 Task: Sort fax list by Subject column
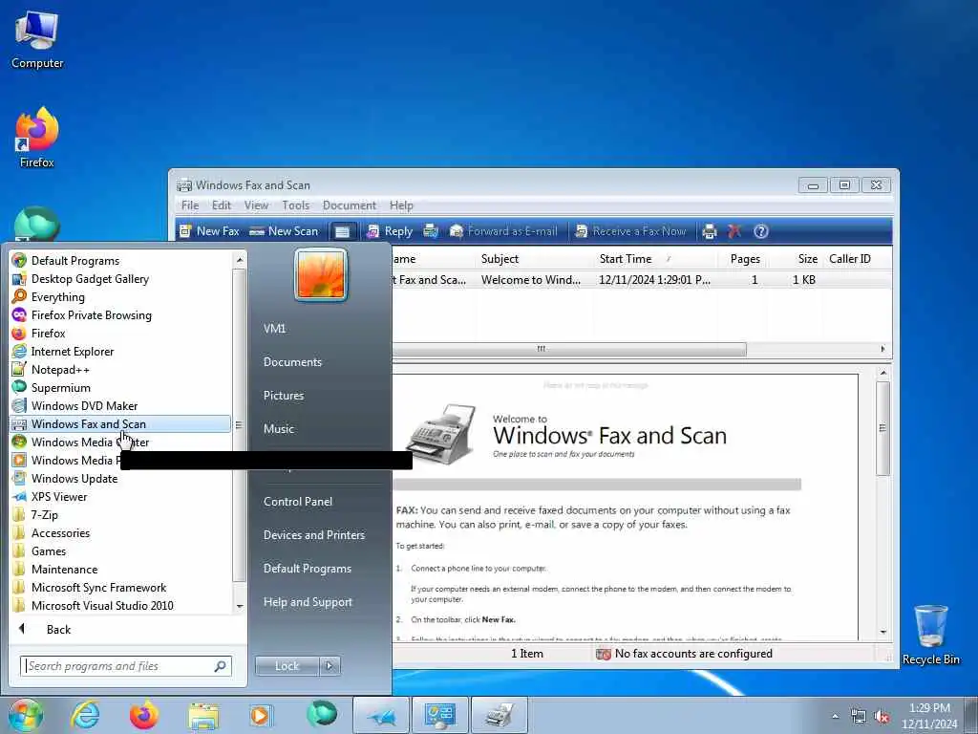click(x=533, y=258)
